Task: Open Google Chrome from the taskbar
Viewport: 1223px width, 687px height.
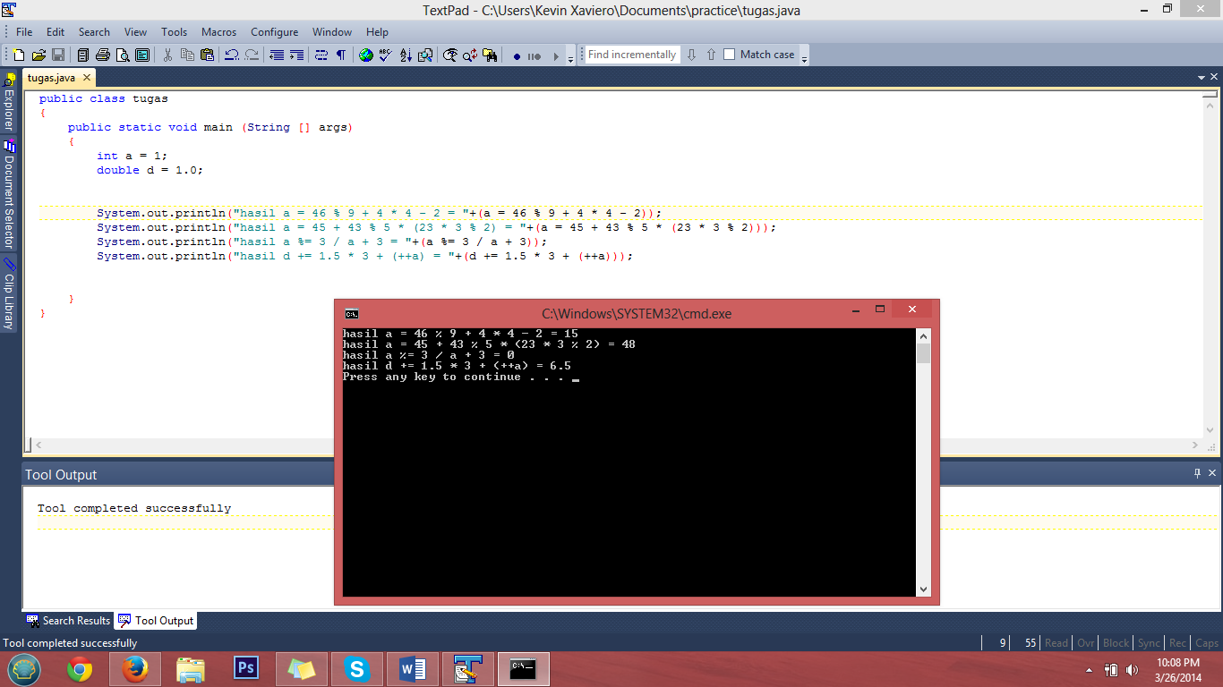Action: [x=80, y=669]
